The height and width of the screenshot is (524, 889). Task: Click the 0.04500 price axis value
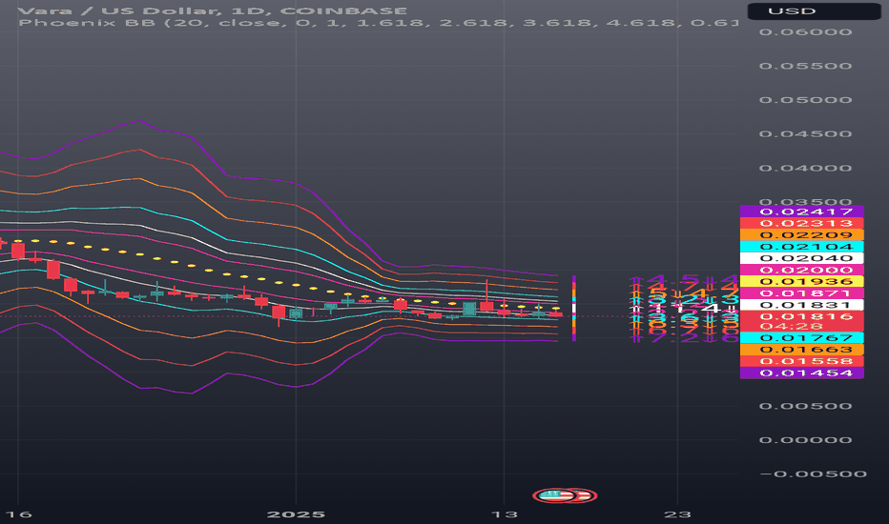(x=805, y=133)
